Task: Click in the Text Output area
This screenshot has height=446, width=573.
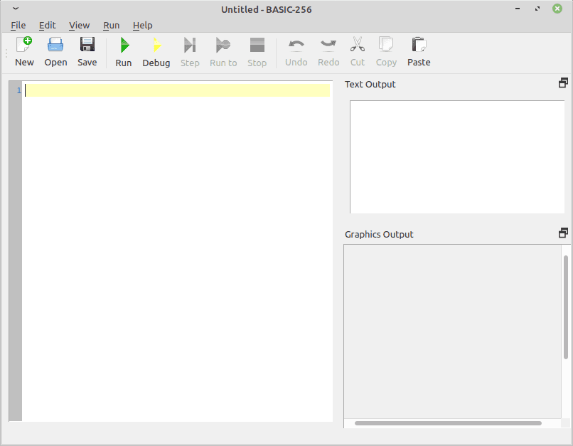Action: click(457, 156)
